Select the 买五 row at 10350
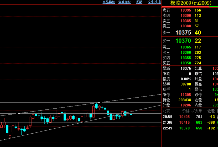 click(190, 63)
